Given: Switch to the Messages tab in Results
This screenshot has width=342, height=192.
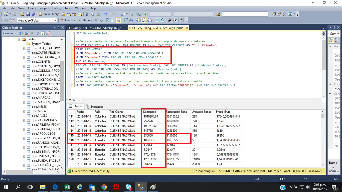Looking at the screenshot, I should coord(95,106).
